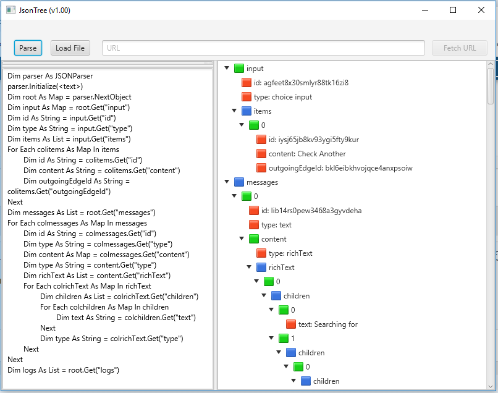Click the blue items list icon
Image resolution: width=498 pixels, height=393 pixels.
point(247,111)
